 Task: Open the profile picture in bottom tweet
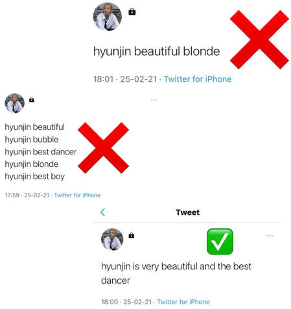point(112,240)
